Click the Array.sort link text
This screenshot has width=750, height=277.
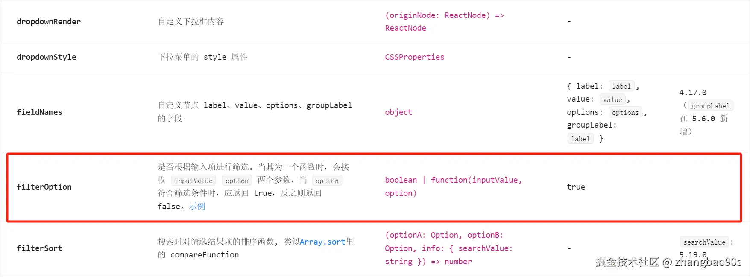[322, 242]
